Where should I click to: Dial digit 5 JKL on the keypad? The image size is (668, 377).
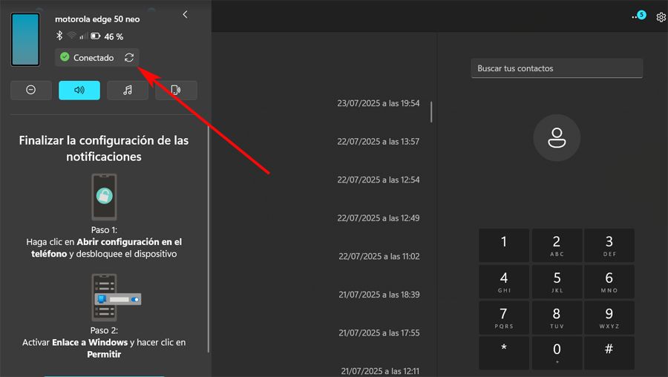pyautogui.click(x=557, y=281)
